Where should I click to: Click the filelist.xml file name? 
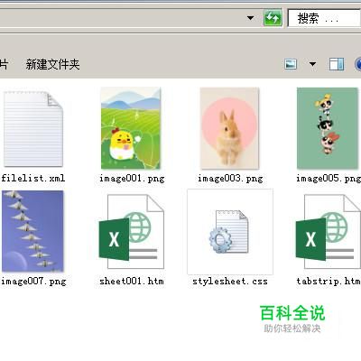pos(33,179)
